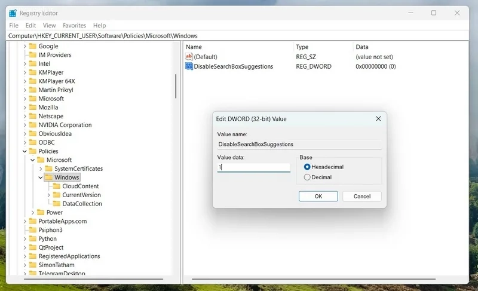Click the 0x00000000 (0) data cell
The width and height of the screenshot is (478, 291).
[x=376, y=66]
